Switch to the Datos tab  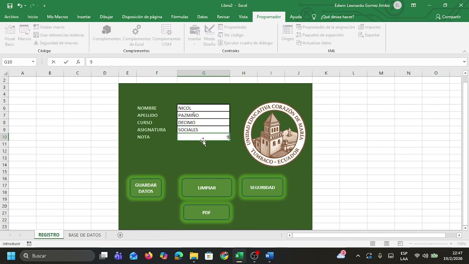(202, 17)
